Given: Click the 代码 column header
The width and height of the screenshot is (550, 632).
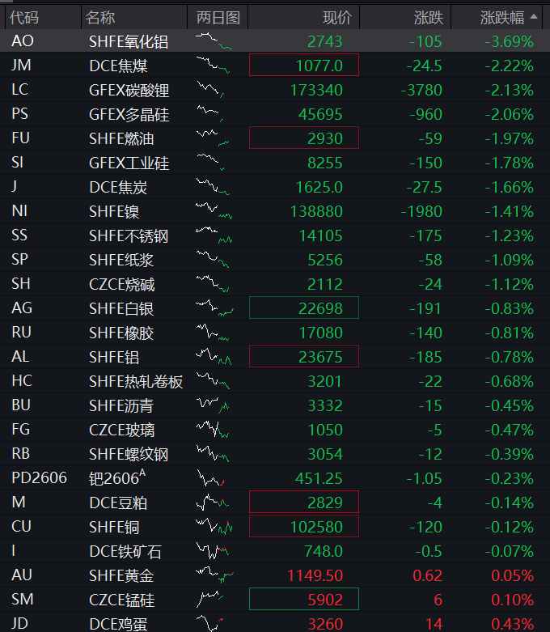Looking at the screenshot, I should [x=24, y=17].
